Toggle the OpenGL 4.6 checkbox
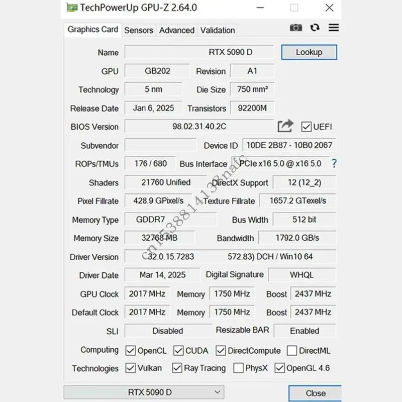 (279, 368)
